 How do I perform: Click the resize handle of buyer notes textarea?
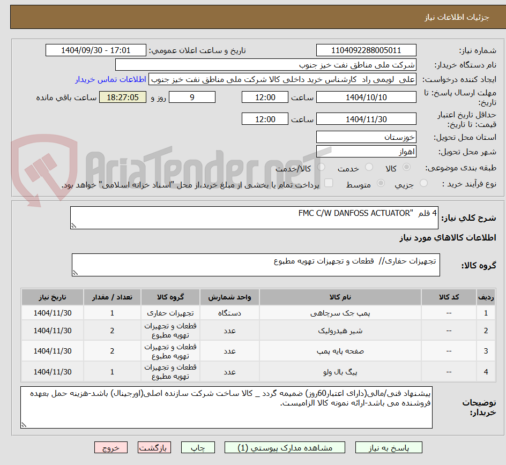click(24, 425)
